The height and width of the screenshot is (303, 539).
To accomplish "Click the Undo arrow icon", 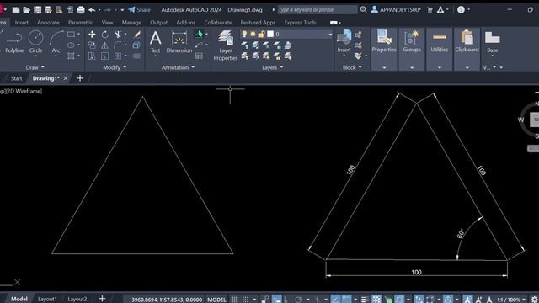I will pyautogui.click(x=92, y=10).
